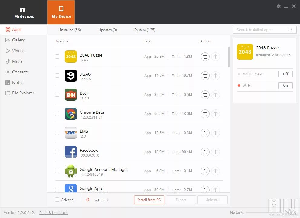Click the Search installed apps field
The image size is (300, 218).
(x=265, y=30)
